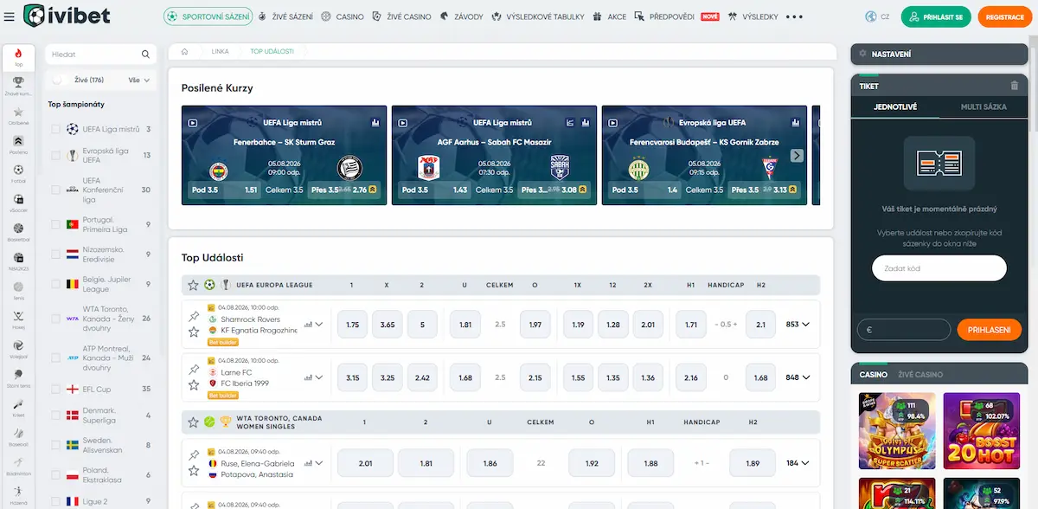The height and width of the screenshot is (509, 1038).
Task: Expand the 184 markets for Ruse vs Potapova
Action: 797,463
